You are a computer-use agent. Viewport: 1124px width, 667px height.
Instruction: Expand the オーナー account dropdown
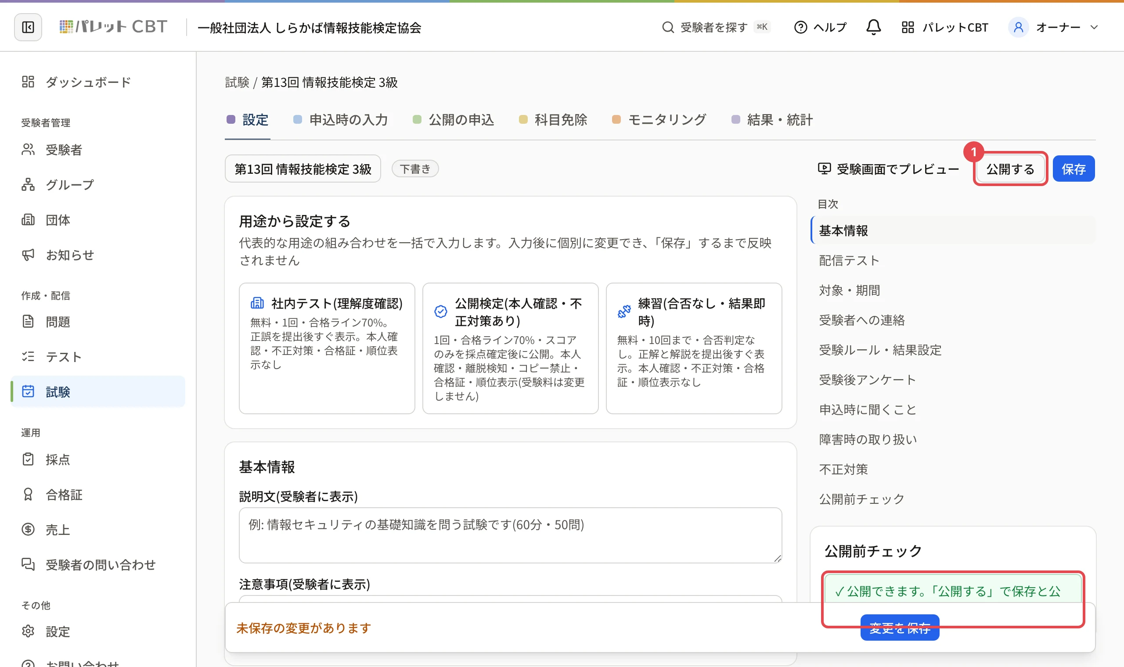[1053, 27]
